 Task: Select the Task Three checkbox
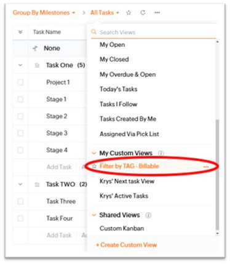click(20, 201)
